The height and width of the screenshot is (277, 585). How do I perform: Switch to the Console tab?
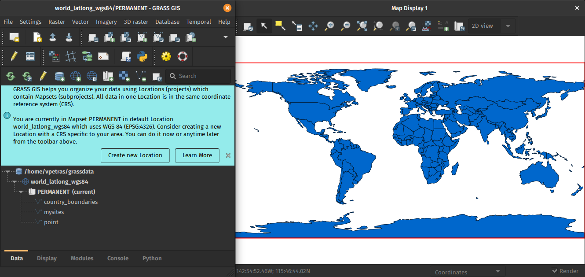click(x=118, y=258)
